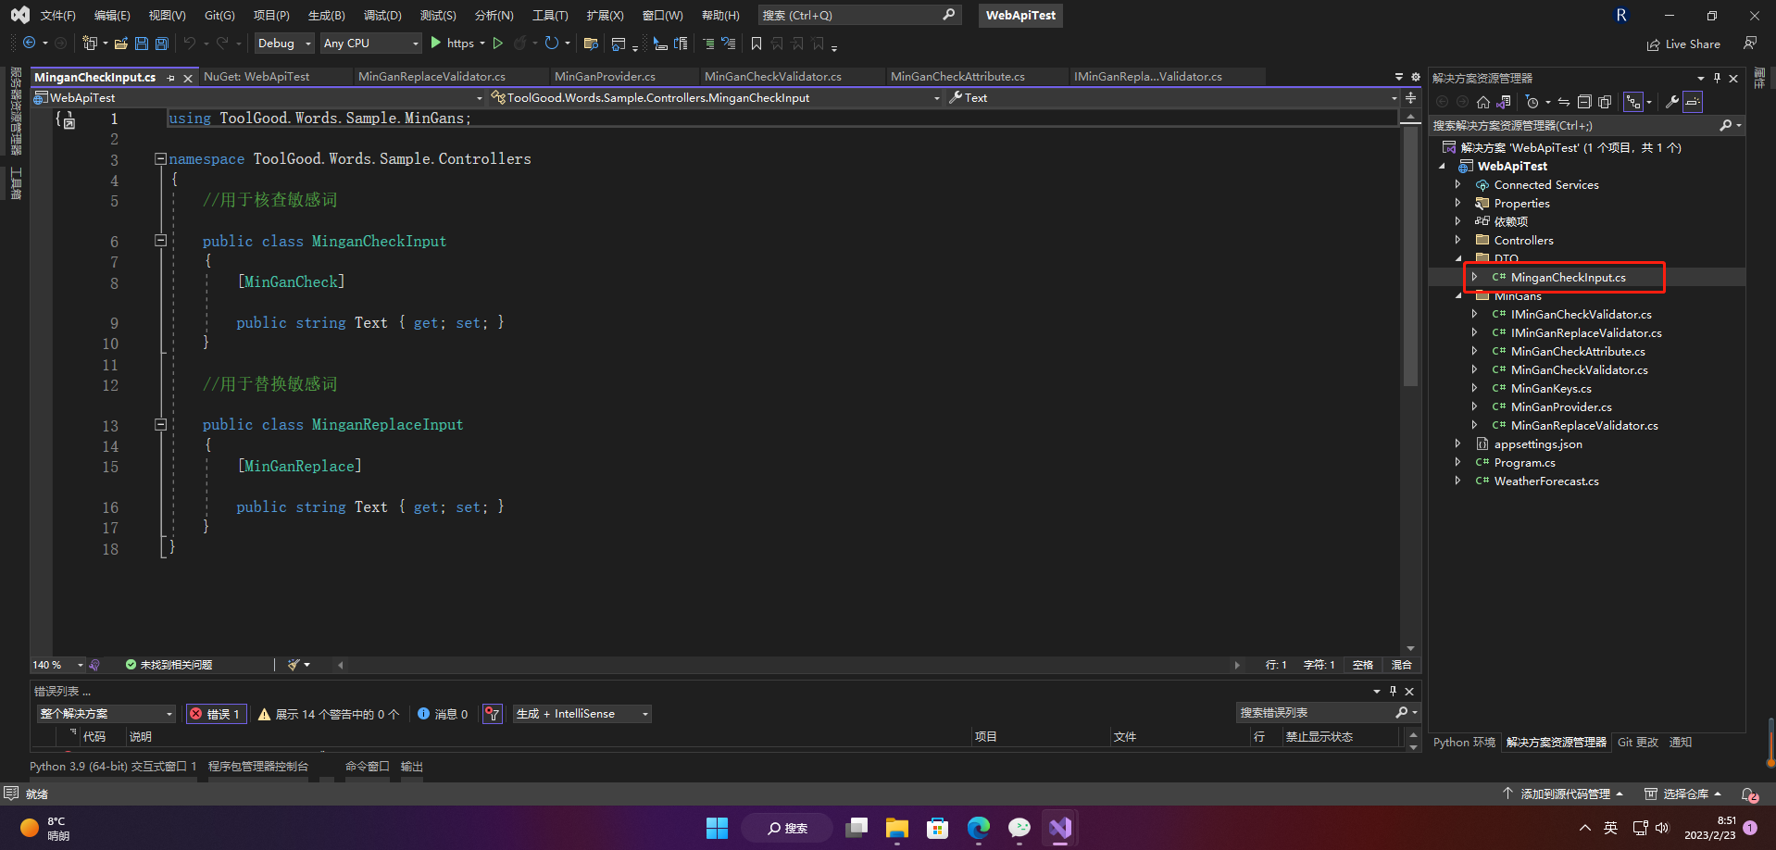Viewport: 1776px width, 850px height.
Task: Click the Edge browser icon on the taskbar
Action: tap(979, 828)
